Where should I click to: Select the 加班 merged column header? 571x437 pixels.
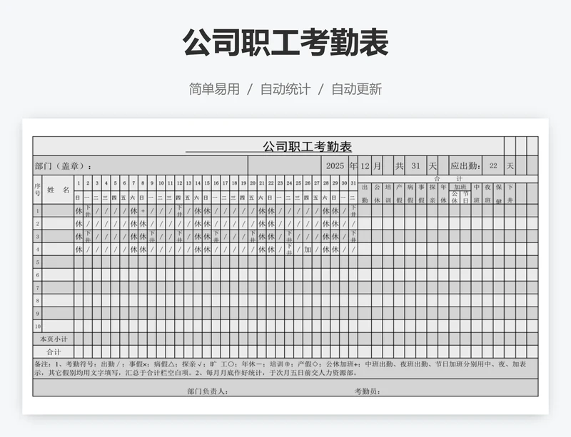coord(460,187)
